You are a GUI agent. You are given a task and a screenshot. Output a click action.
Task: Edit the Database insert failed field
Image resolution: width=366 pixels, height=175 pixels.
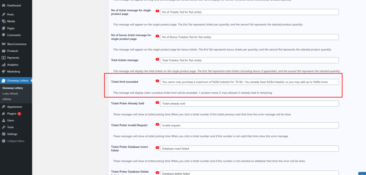pos(249,148)
